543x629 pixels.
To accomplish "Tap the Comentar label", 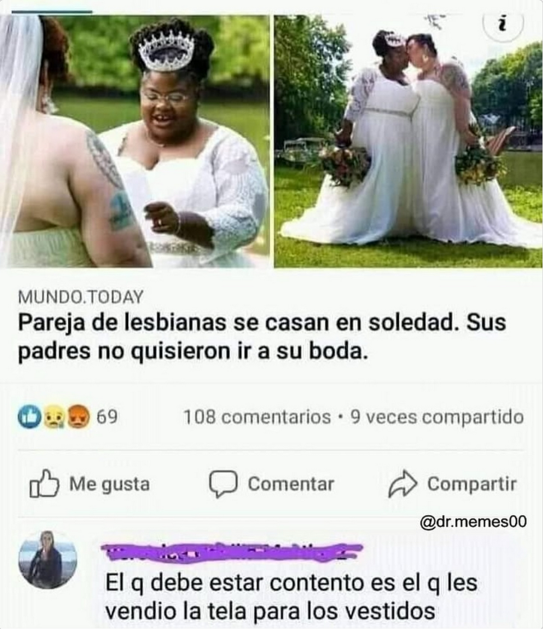I will click(x=291, y=484).
